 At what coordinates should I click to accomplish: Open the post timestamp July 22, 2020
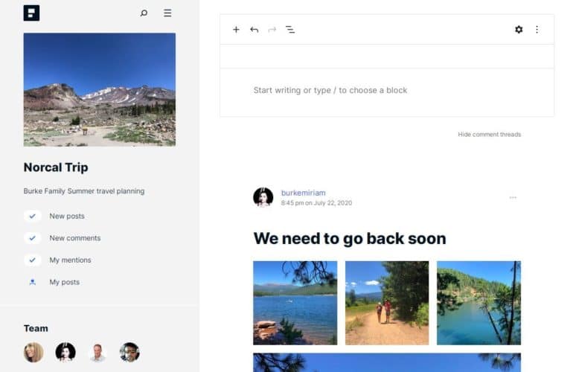pos(316,203)
